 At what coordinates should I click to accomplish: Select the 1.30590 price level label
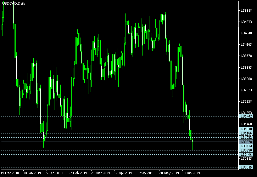(x=246, y=150)
